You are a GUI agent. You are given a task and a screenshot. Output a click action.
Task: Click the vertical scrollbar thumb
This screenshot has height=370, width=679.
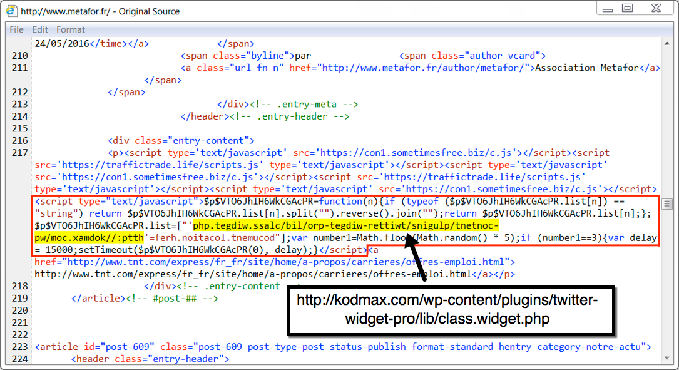[667, 203]
